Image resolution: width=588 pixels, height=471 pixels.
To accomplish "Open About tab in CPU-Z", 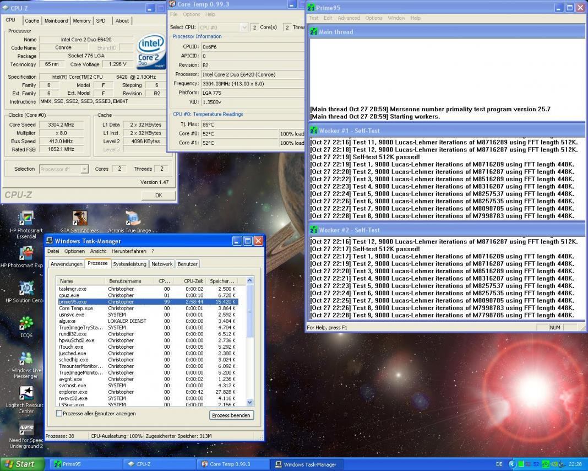I will coord(122,20).
